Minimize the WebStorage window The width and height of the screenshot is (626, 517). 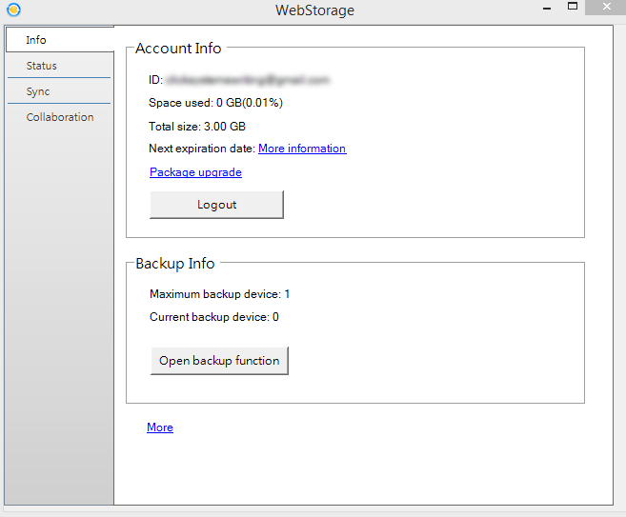click(x=547, y=8)
